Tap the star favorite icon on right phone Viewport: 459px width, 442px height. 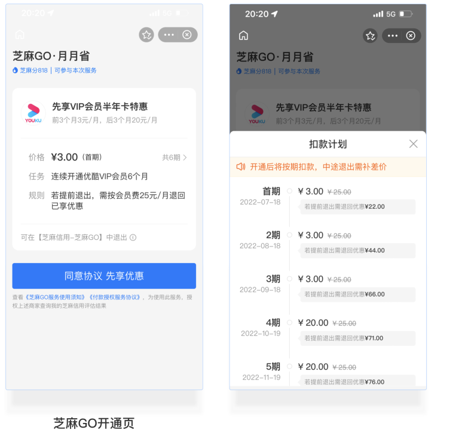(x=371, y=36)
